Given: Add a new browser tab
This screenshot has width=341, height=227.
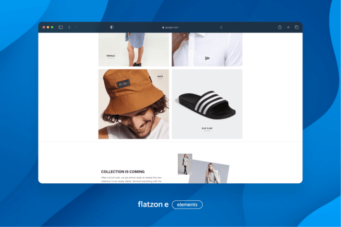Looking at the screenshot, I should (x=288, y=27).
